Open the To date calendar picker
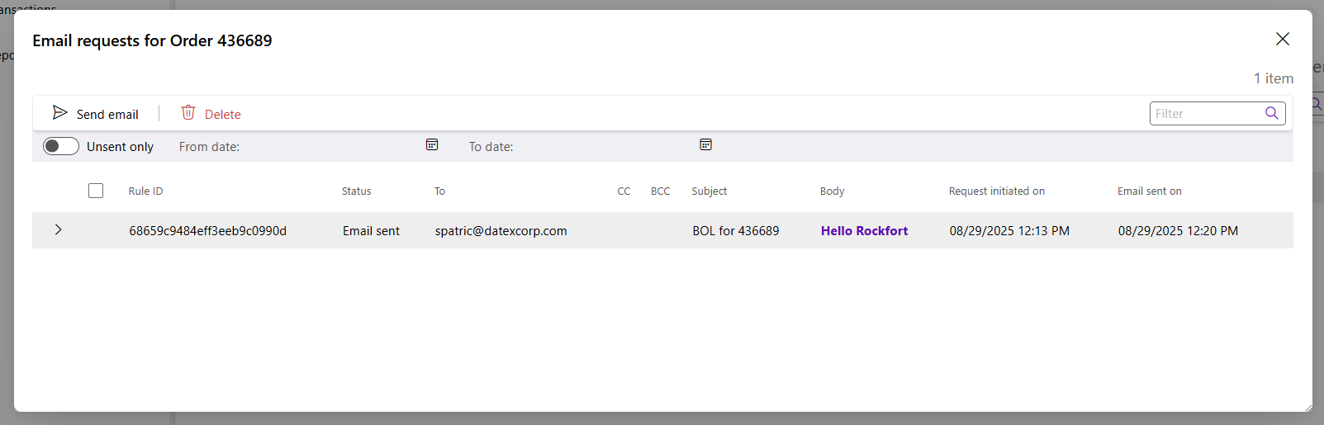The width and height of the screenshot is (1324, 425). [x=706, y=145]
